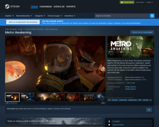Expand the Explorar dropdown menu
Image resolution: width=159 pixels, height=127 pixels.
pyautogui.click(x=9, y=16)
